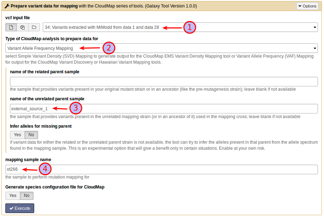Click the mapping sample name field
The width and height of the screenshot is (324, 218).
(162, 170)
